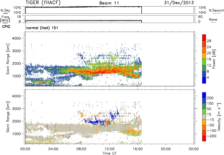The height and width of the screenshot is (155, 224).
Task: Click the 60 Nave axis tick
Action: [x=200, y=17]
